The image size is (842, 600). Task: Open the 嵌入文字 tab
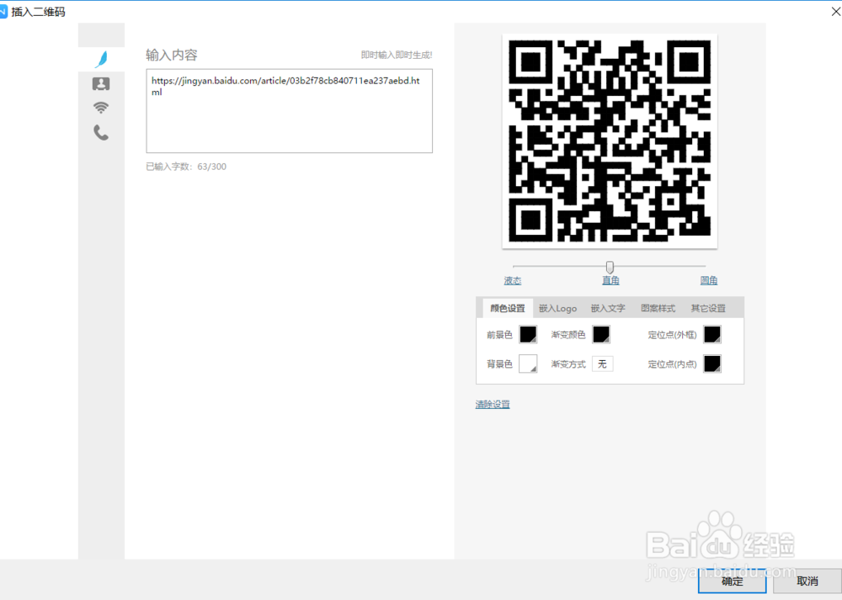pos(608,308)
